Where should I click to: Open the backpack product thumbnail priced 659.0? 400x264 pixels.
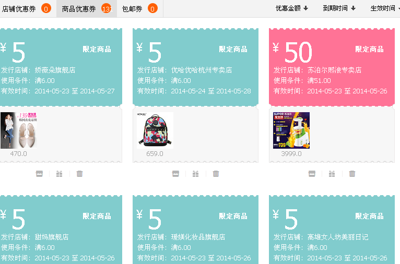[155, 130]
